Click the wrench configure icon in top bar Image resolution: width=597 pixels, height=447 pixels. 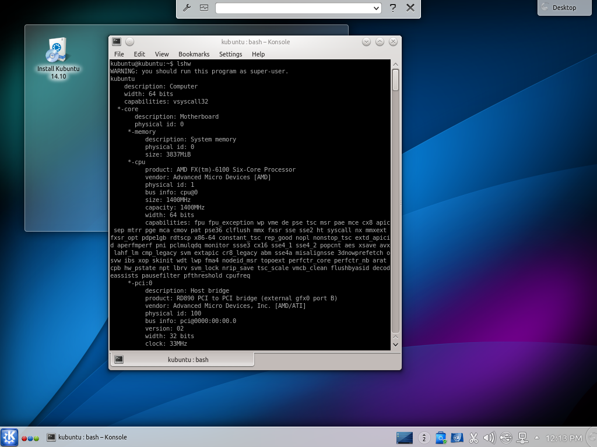pyautogui.click(x=187, y=8)
